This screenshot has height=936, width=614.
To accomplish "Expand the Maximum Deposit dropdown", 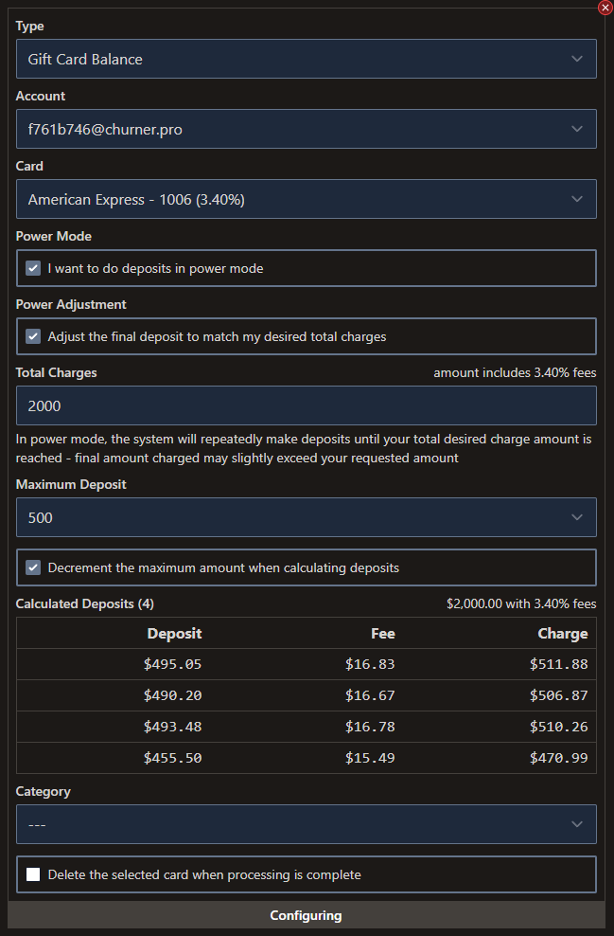I will click(306, 517).
